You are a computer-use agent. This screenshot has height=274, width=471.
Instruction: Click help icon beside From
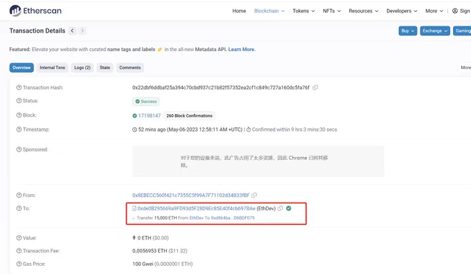19,195
